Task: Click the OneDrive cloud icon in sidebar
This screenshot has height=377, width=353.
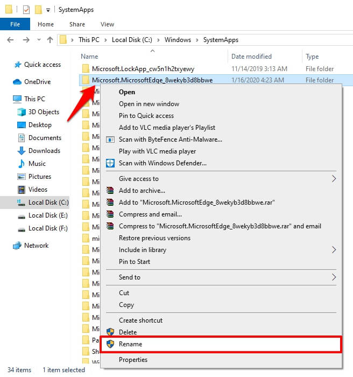Action: click(17, 82)
